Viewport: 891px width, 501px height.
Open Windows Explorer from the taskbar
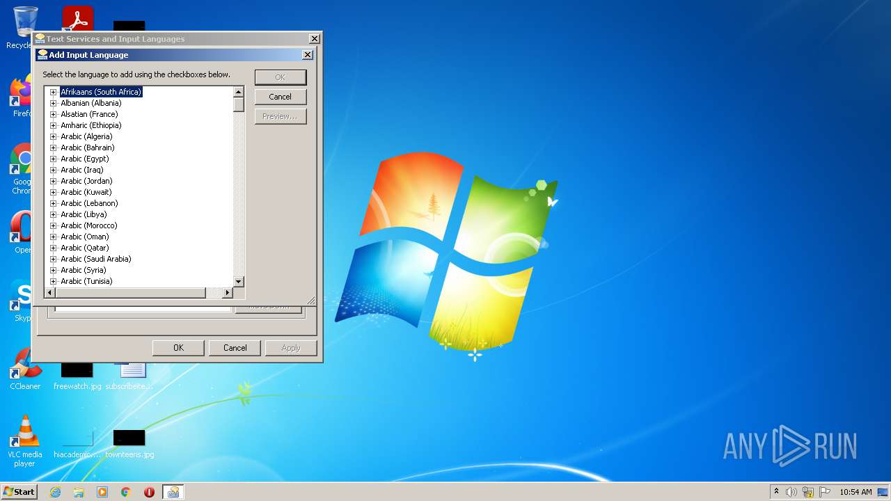click(79, 492)
